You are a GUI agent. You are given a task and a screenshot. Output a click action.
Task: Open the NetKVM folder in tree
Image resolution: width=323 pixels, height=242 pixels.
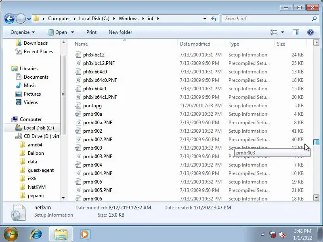(x=36, y=187)
